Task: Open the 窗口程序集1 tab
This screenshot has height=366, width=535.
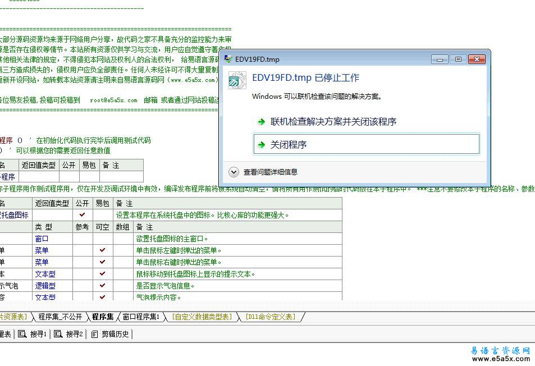Action: pos(141,317)
